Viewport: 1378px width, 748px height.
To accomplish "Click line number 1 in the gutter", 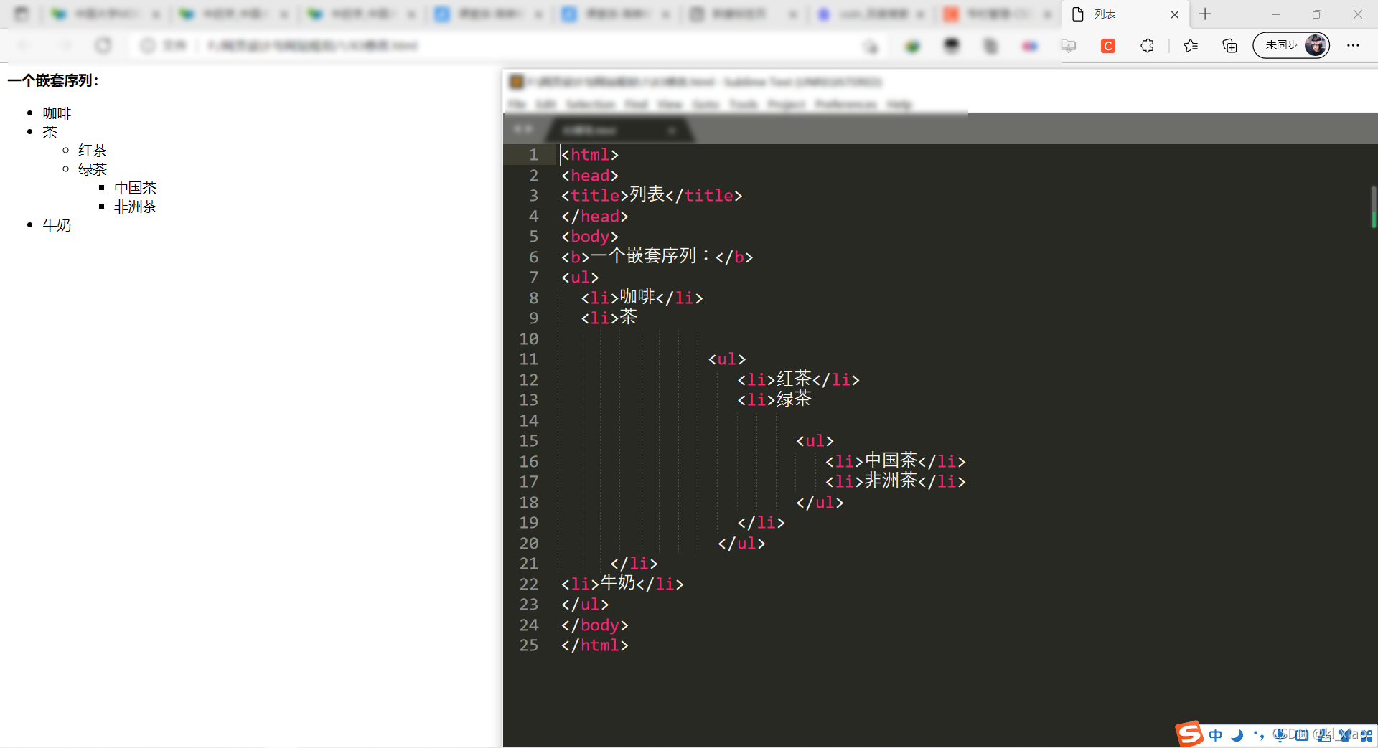I will coord(533,155).
